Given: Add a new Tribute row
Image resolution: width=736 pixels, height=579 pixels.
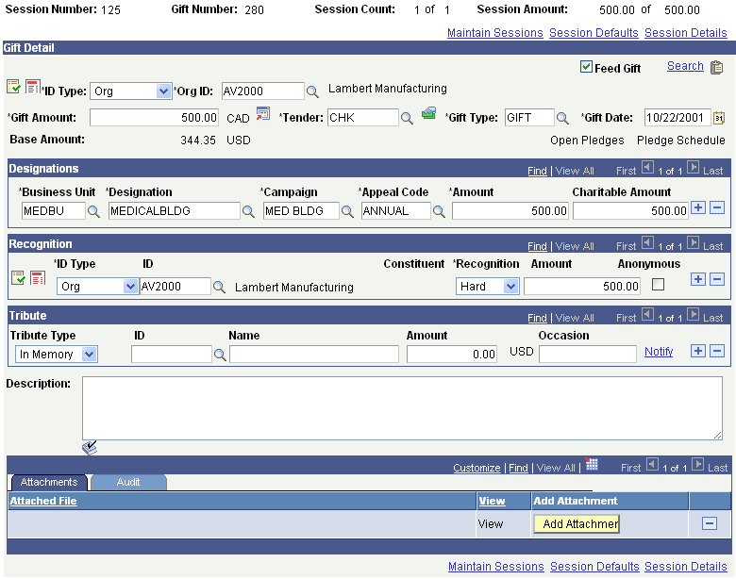Looking at the screenshot, I should [698, 351].
